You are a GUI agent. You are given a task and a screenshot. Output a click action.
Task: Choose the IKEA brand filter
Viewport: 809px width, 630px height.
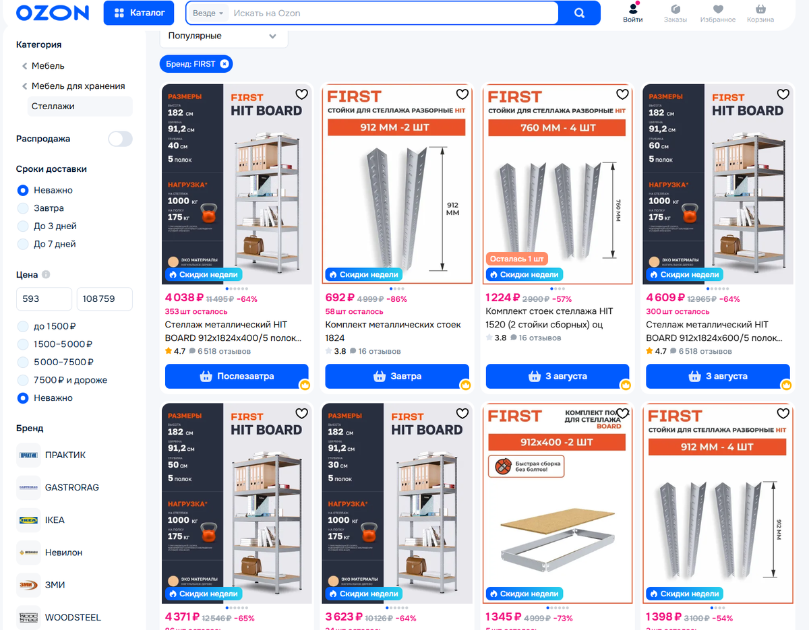point(40,519)
